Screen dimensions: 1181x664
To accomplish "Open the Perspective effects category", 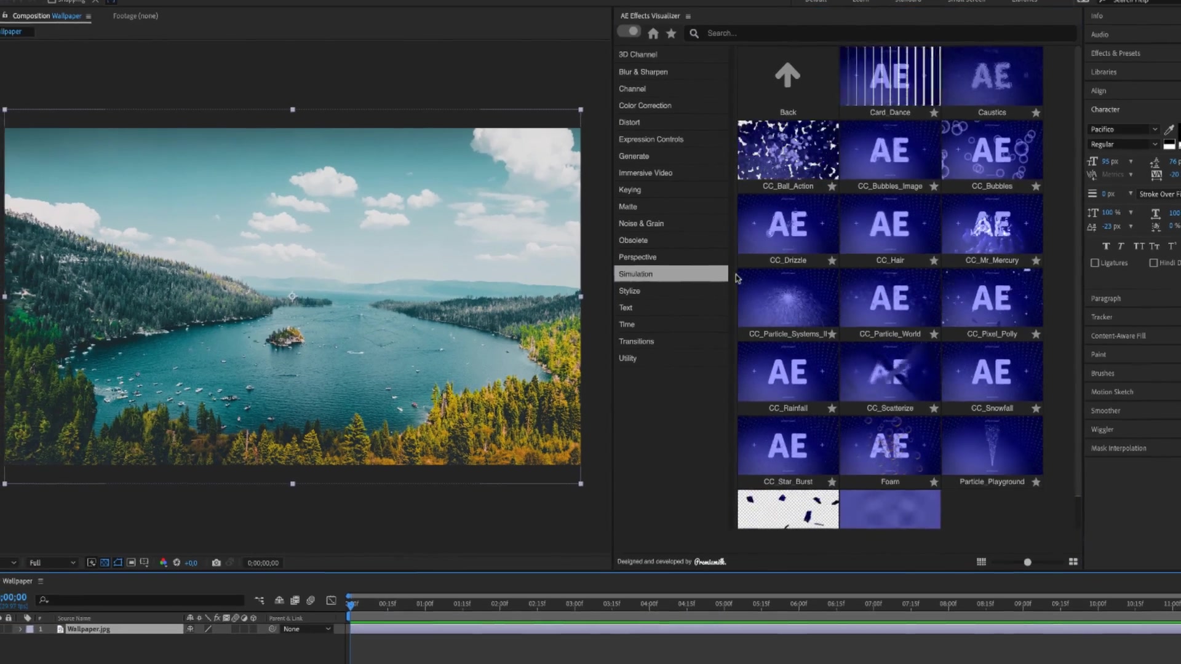I will pos(637,256).
